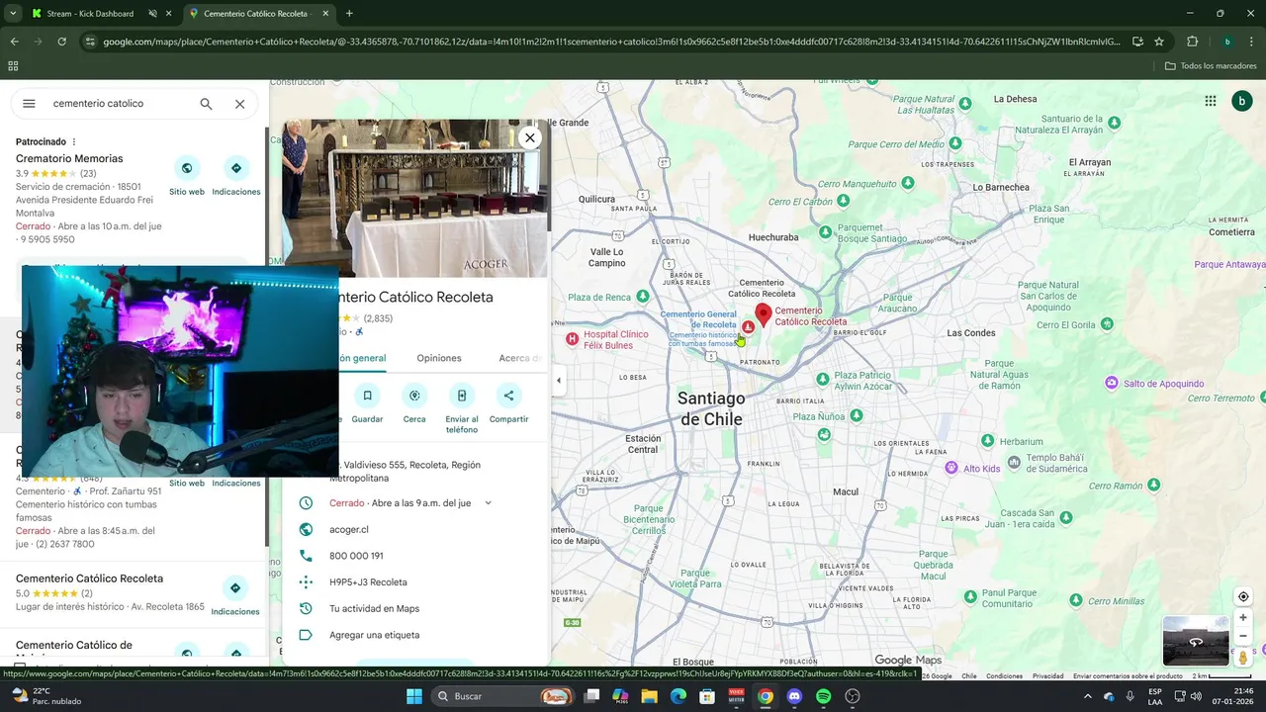Open the place photo with ACOGER caption
1266x712 pixels.
414,198
